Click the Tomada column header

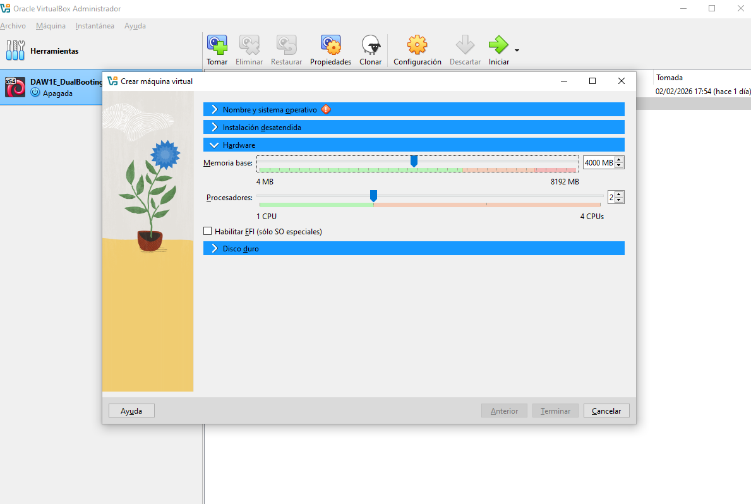tap(670, 77)
